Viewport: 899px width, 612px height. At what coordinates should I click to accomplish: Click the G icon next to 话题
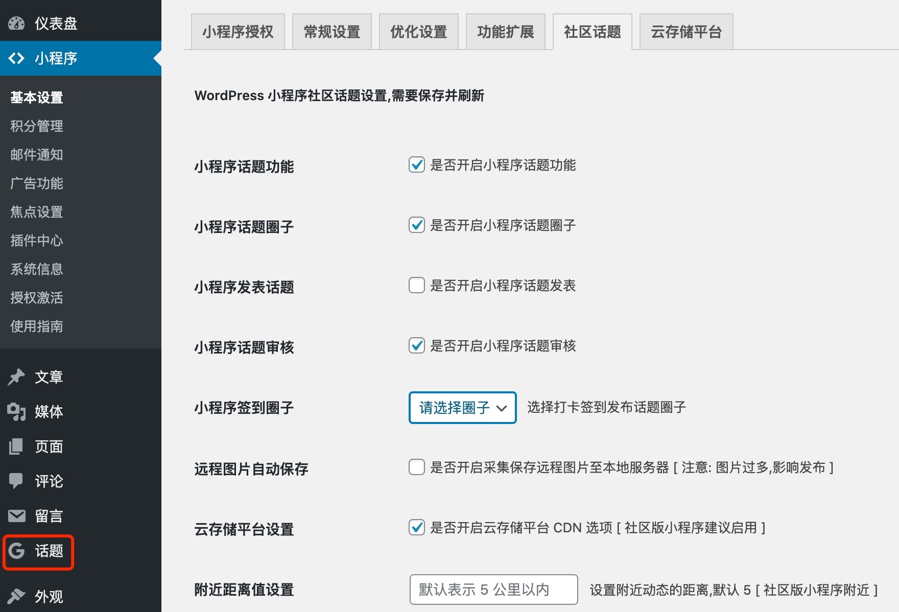[x=16, y=551]
